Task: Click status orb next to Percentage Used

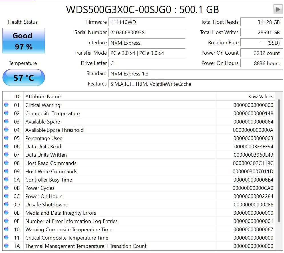Action: pyautogui.click(x=6, y=138)
